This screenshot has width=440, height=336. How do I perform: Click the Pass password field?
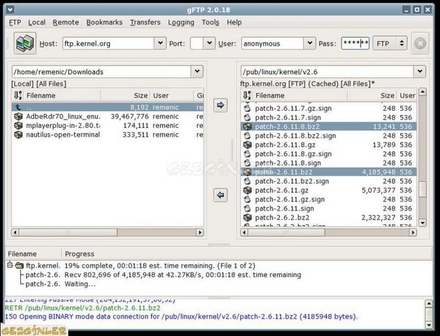click(x=355, y=43)
